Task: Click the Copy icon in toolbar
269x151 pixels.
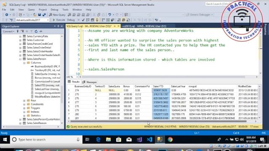Action: click(99, 15)
